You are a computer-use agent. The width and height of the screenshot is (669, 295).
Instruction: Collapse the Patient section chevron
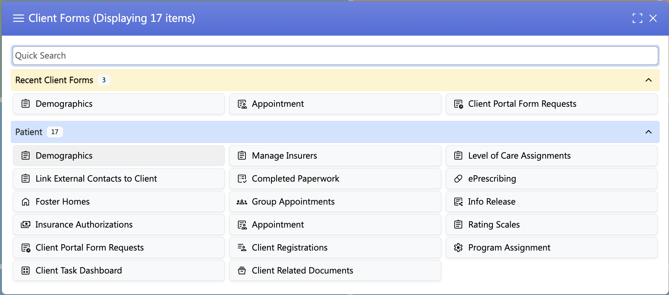[649, 132]
